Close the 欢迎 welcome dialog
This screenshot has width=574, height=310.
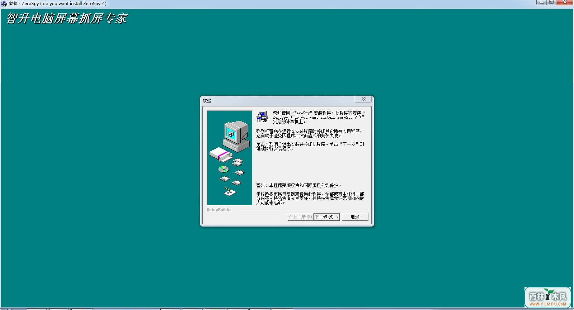[363, 99]
